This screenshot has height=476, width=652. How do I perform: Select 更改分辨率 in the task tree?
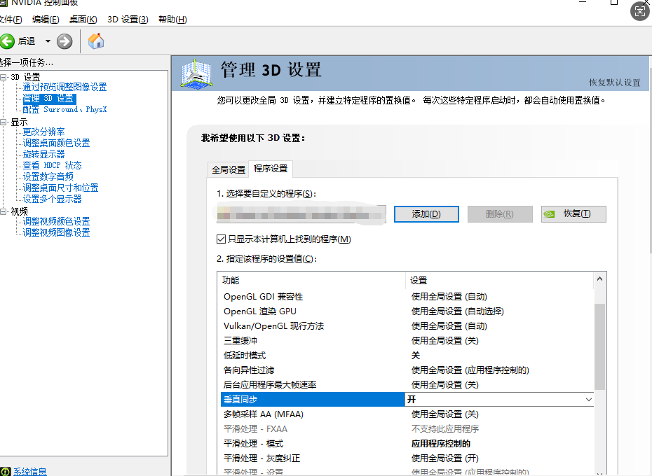43,132
